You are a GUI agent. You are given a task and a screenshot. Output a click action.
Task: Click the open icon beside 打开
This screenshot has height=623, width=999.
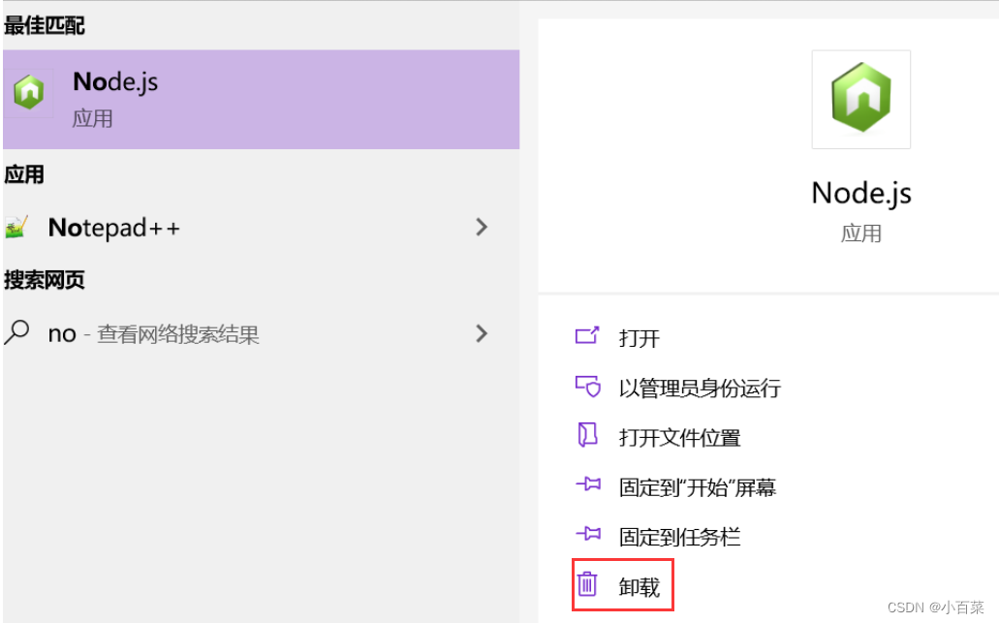tap(588, 337)
